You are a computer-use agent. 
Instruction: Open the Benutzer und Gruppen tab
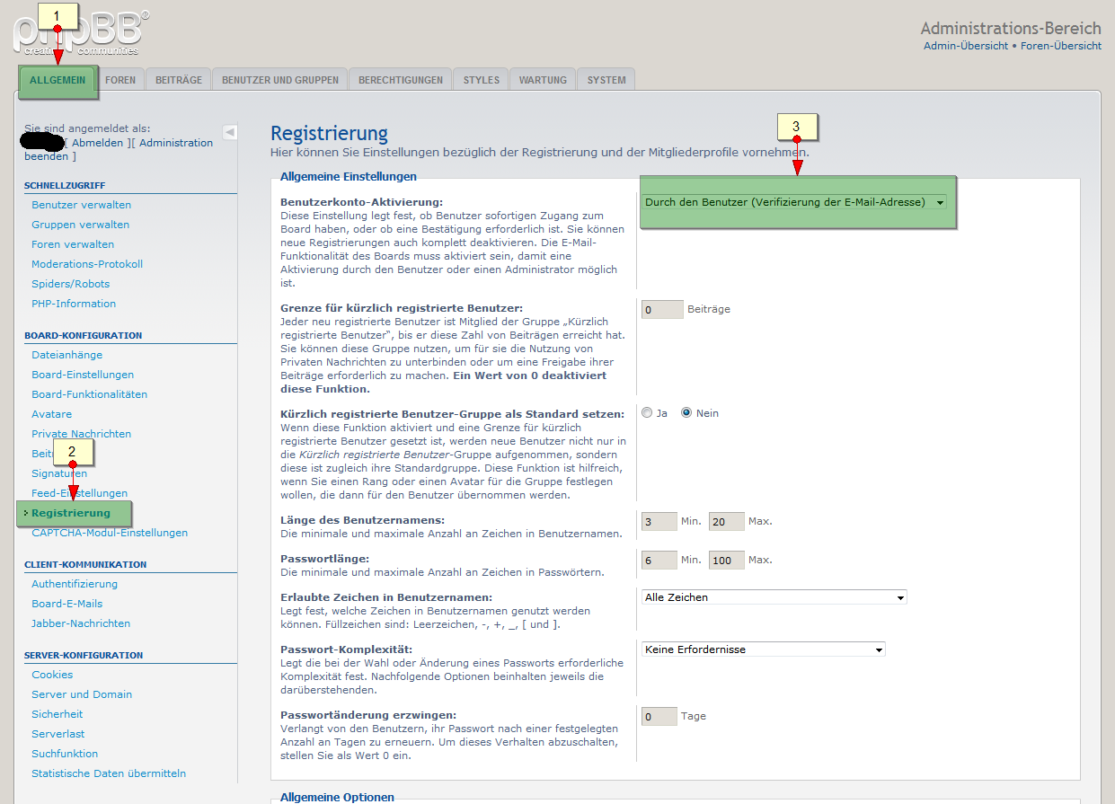(280, 80)
